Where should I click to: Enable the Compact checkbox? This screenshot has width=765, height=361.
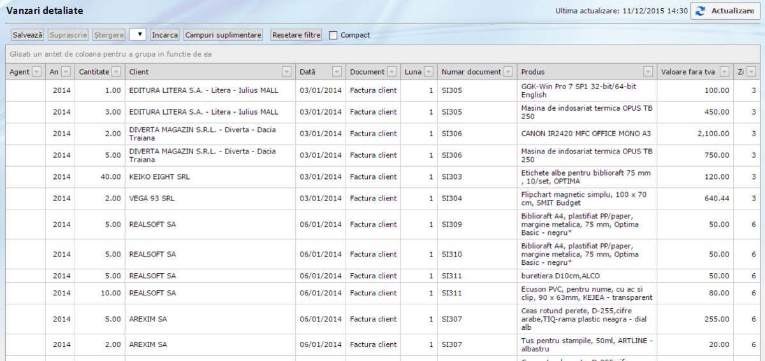[x=333, y=35]
